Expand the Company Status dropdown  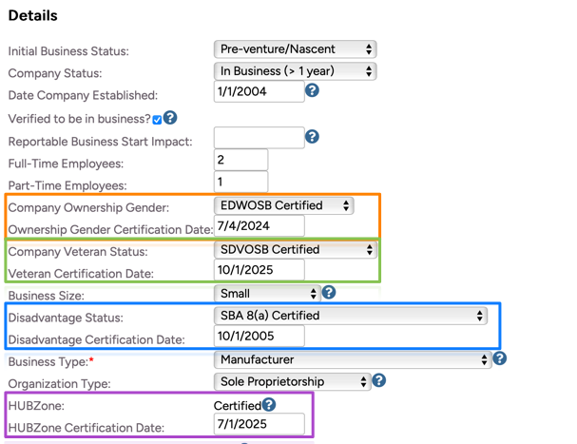tap(295, 71)
